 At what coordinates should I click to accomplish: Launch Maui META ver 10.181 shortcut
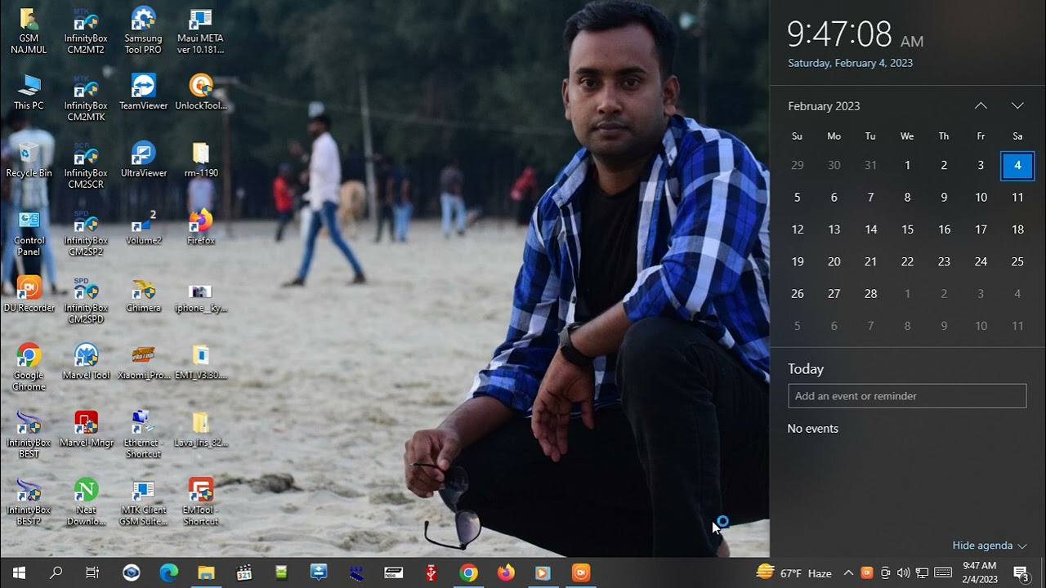[200, 31]
